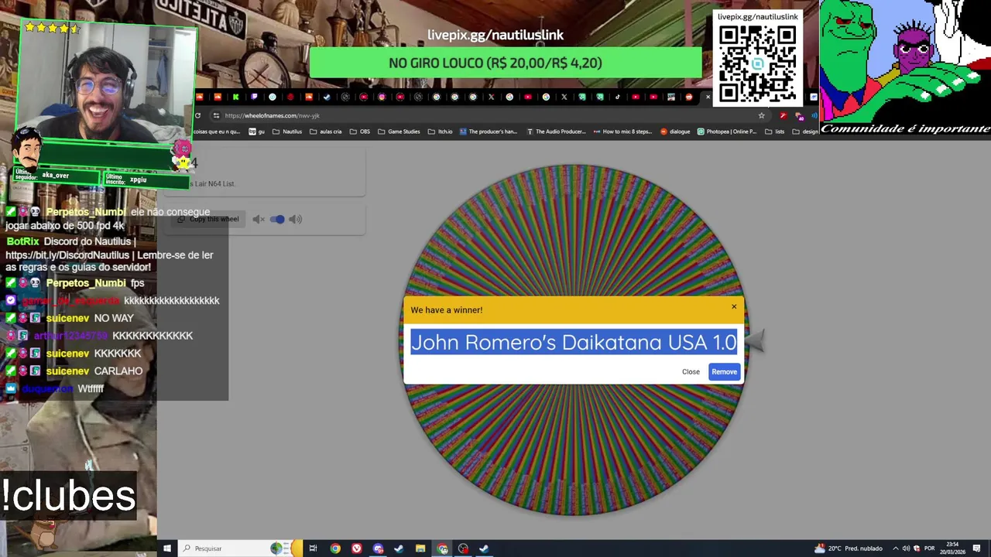Switch to the Kick browser tab
This screenshot has height=557, width=991.
[x=236, y=97]
